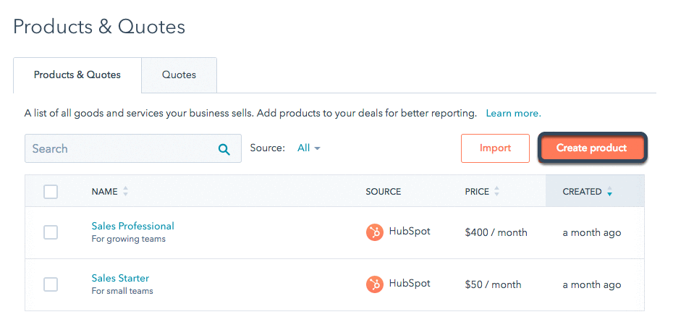Switch to the Products & Quotes tab

(x=77, y=75)
